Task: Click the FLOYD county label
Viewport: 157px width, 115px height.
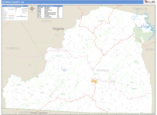Action: tap(47, 21)
